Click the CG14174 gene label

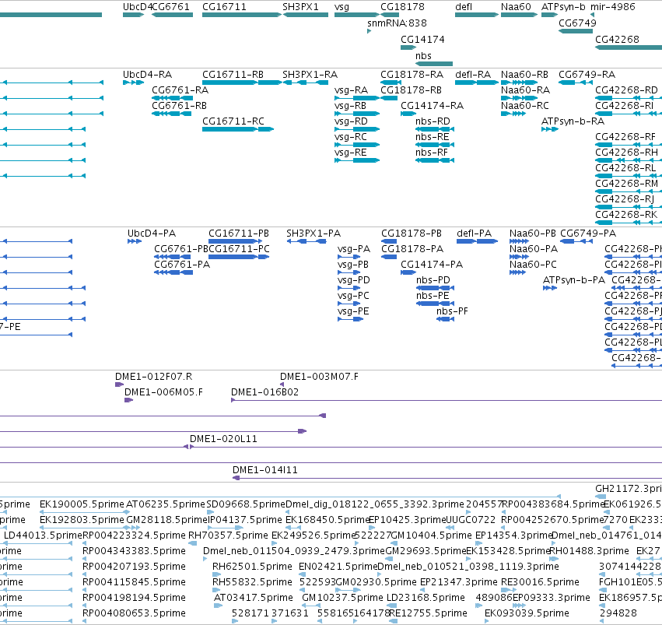[422, 40]
